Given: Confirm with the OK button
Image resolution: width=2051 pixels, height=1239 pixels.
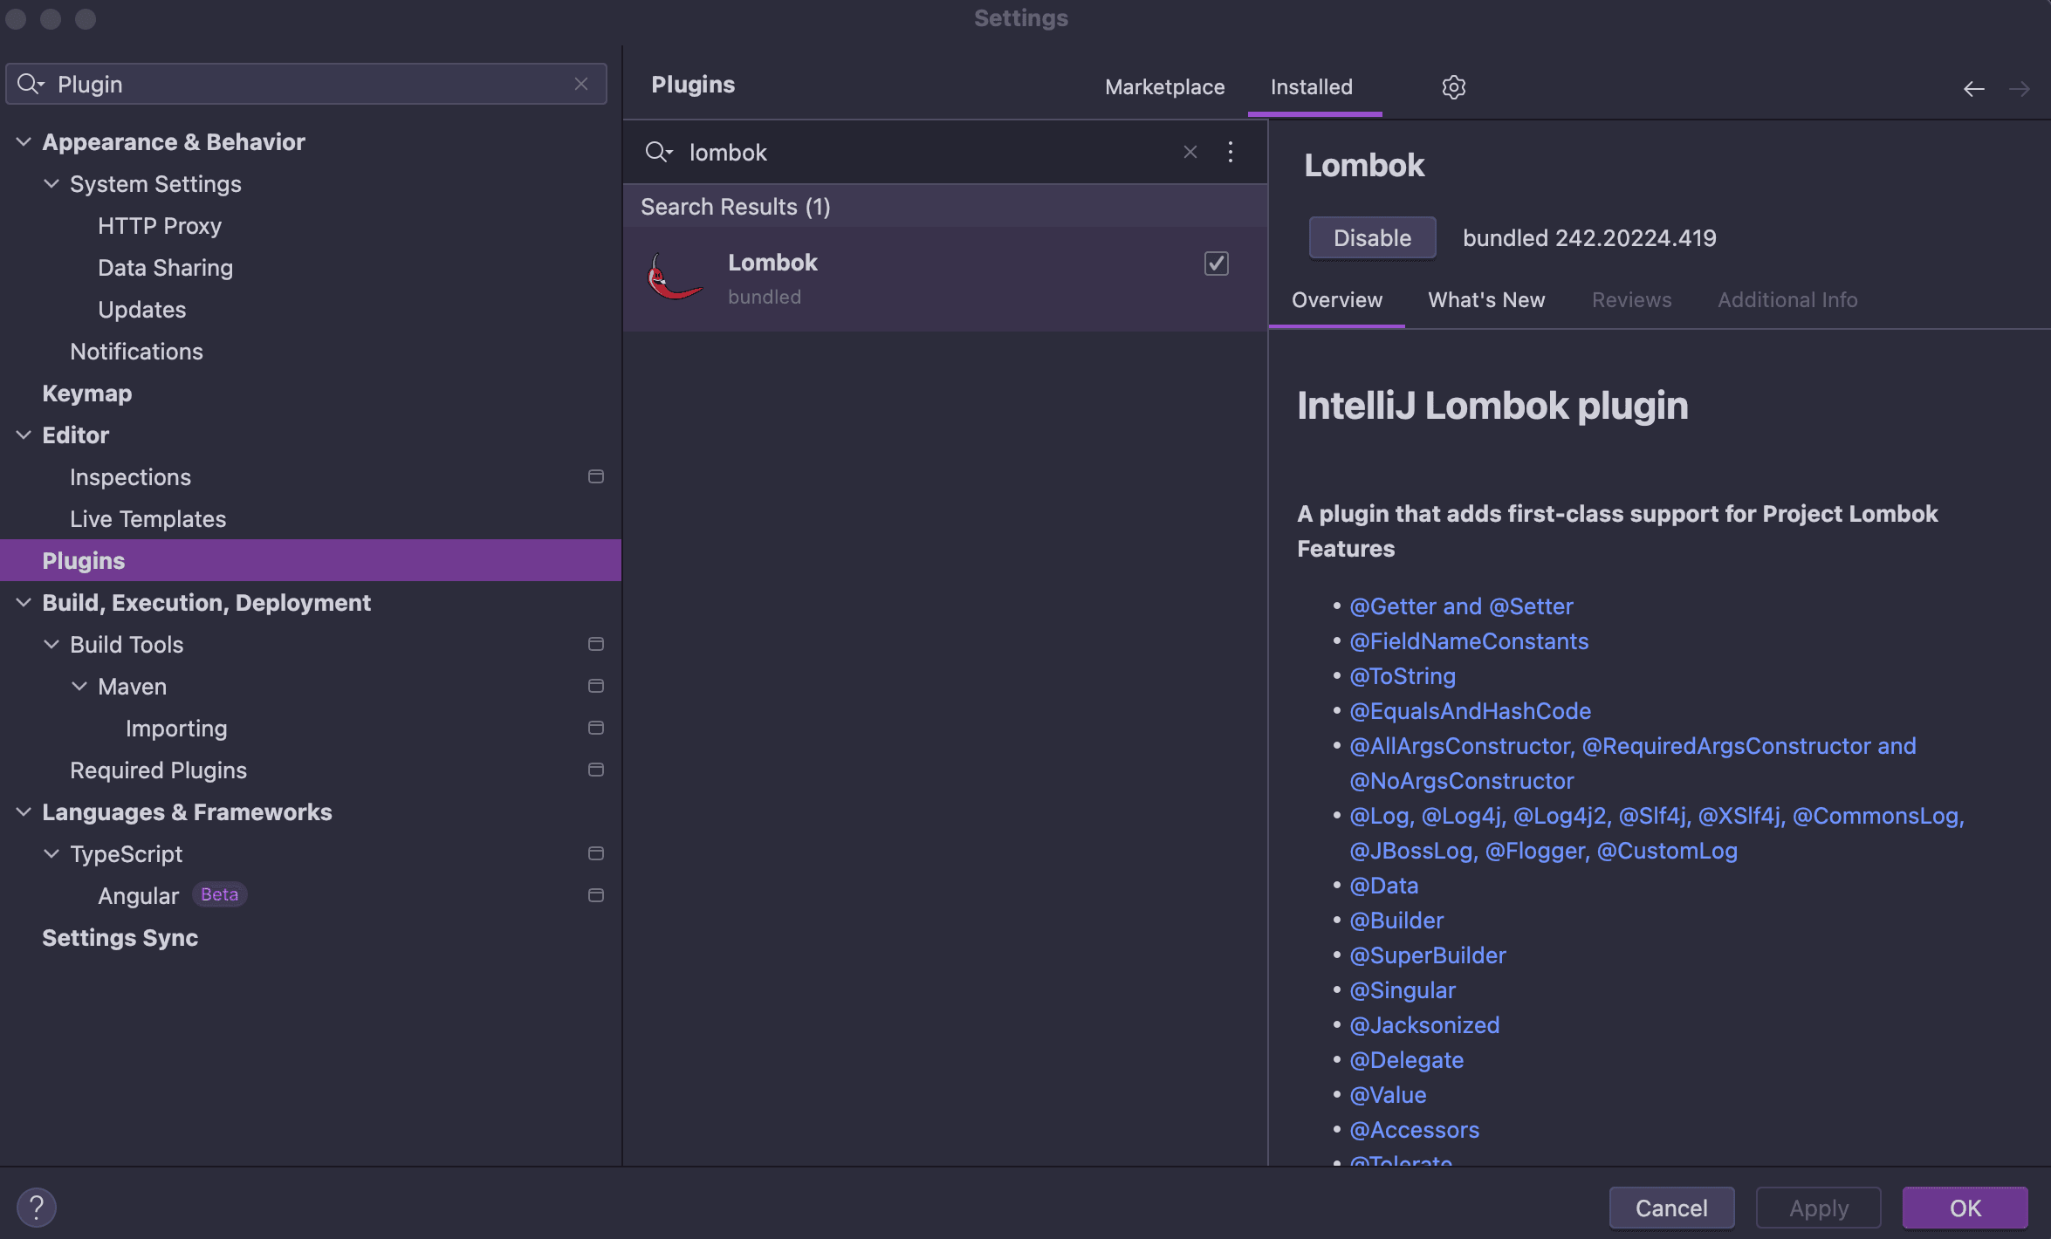Looking at the screenshot, I should click(1965, 1208).
